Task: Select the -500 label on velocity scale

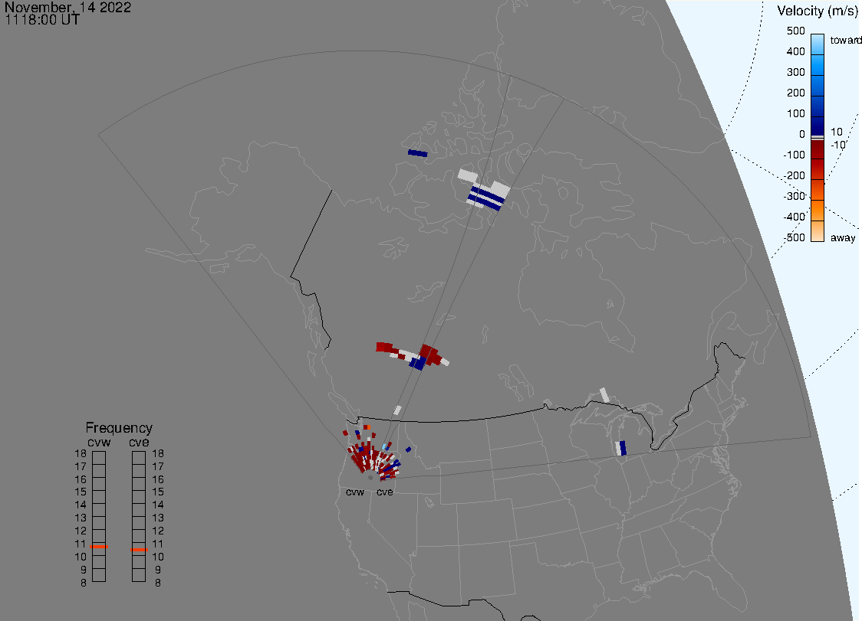Action: pos(794,237)
